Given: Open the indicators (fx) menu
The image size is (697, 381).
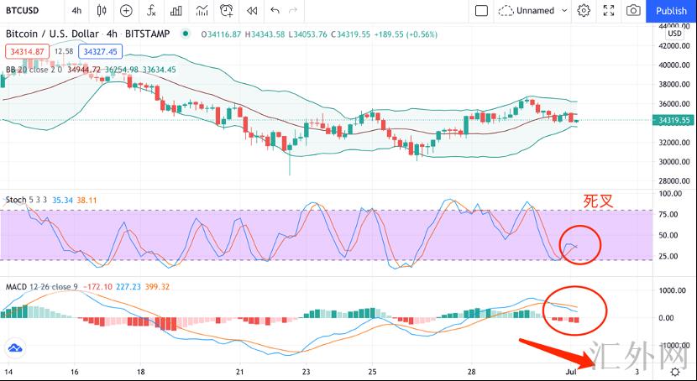Looking at the screenshot, I should point(151,11).
